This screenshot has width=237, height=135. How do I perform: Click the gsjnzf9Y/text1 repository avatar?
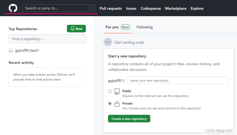(x=11, y=50)
